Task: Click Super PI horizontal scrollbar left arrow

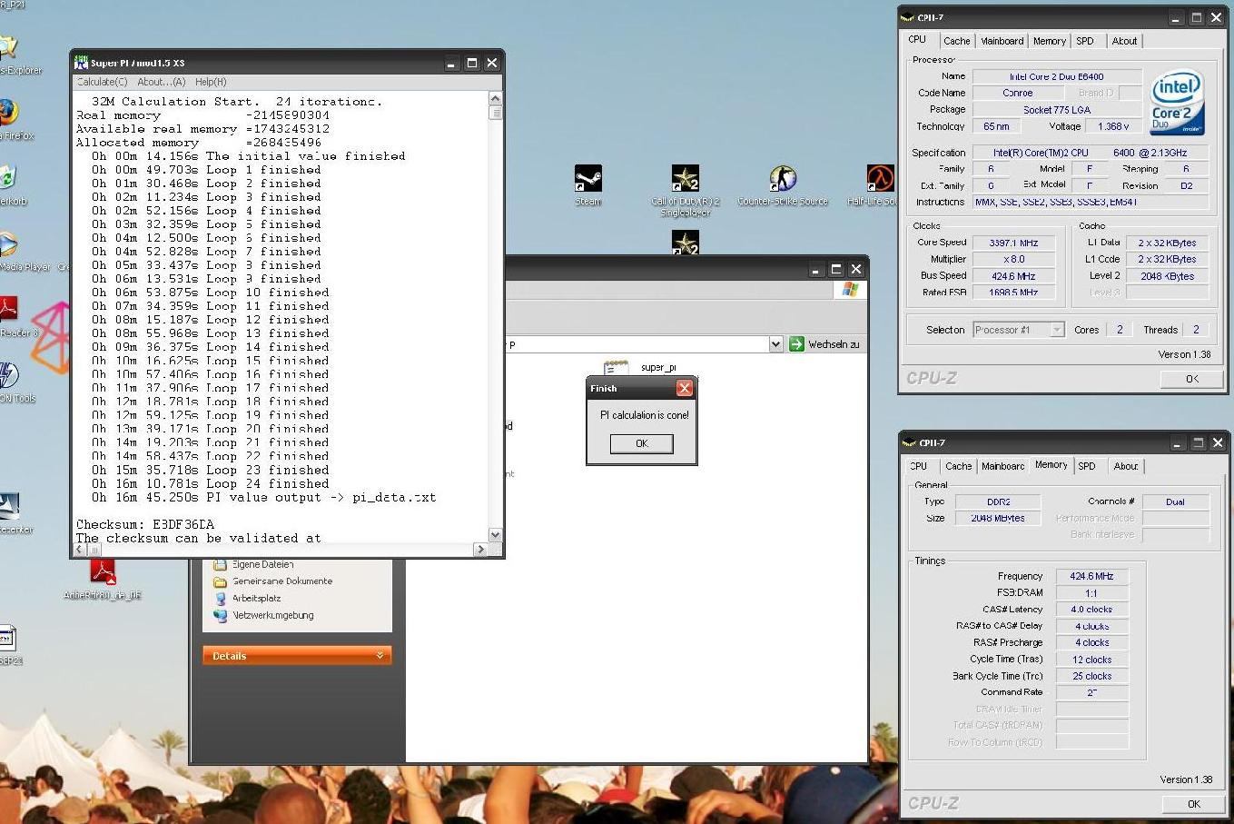Action: (x=81, y=549)
